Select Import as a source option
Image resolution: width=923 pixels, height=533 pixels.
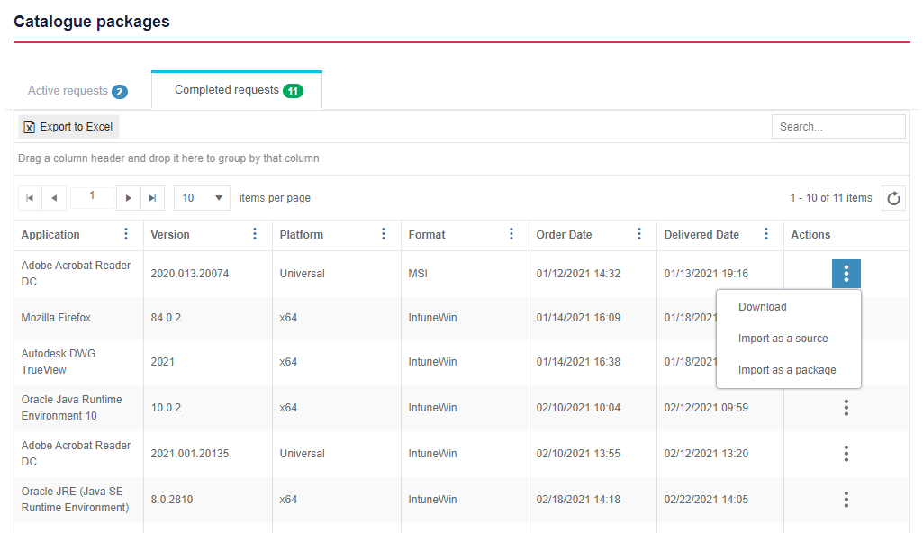click(x=783, y=339)
